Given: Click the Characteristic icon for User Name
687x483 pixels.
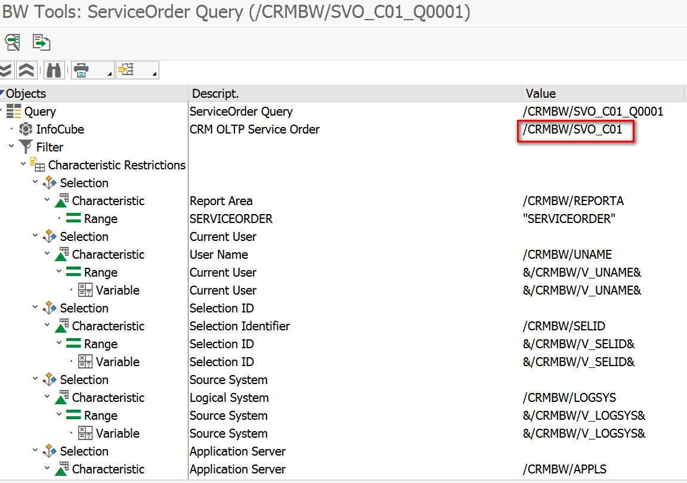Looking at the screenshot, I should tap(61, 254).
